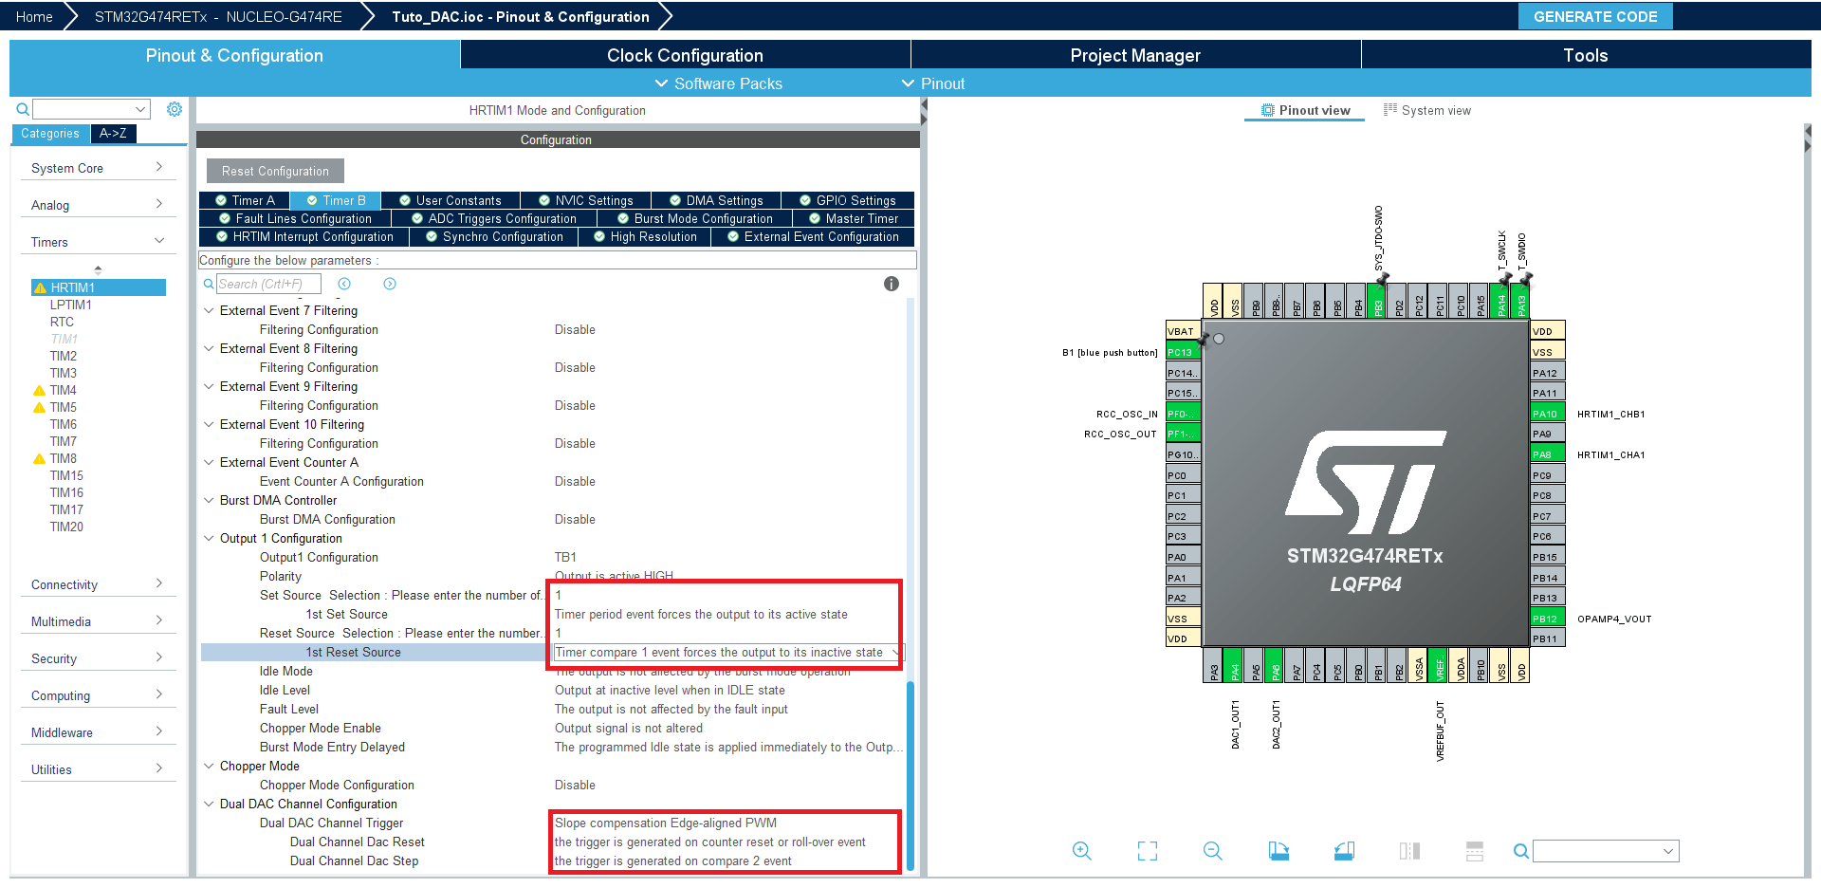The width and height of the screenshot is (1821, 888).
Task: Open the Timer A configuration tab
Action: pyautogui.click(x=245, y=200)
